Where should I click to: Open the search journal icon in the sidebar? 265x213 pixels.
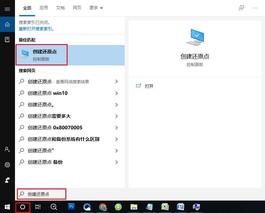[7, 39]
